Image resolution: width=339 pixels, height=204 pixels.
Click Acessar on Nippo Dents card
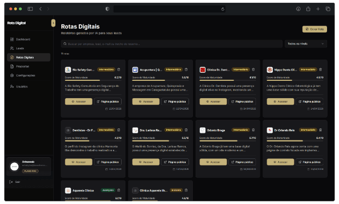(280, 101)
